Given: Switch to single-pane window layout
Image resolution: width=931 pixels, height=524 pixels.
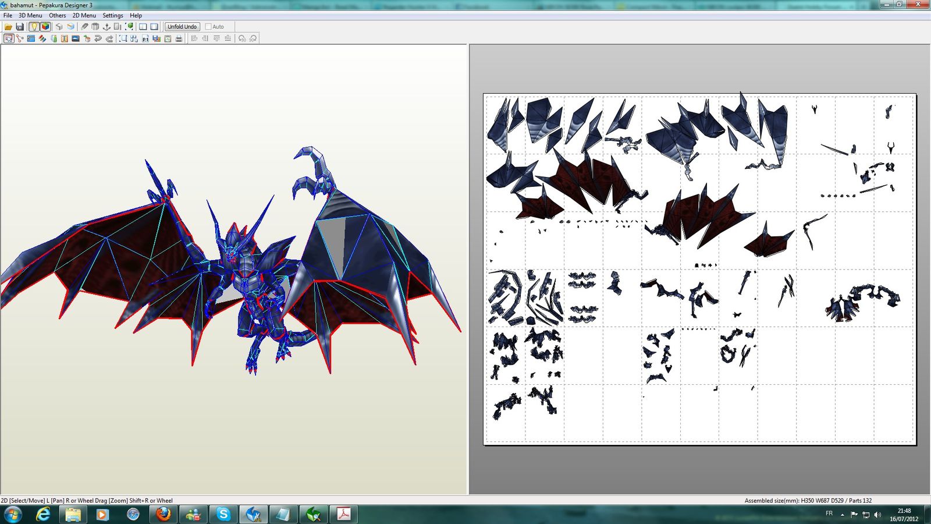Looking at the screenshot, I should [x=154, y=27].
